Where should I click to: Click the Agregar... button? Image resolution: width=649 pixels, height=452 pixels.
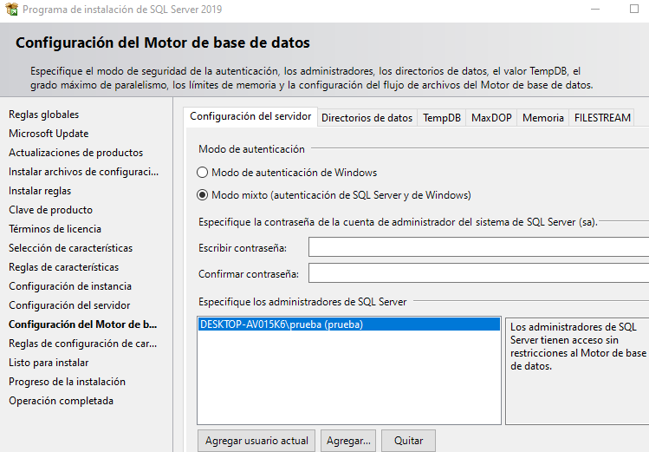(348, 441)
